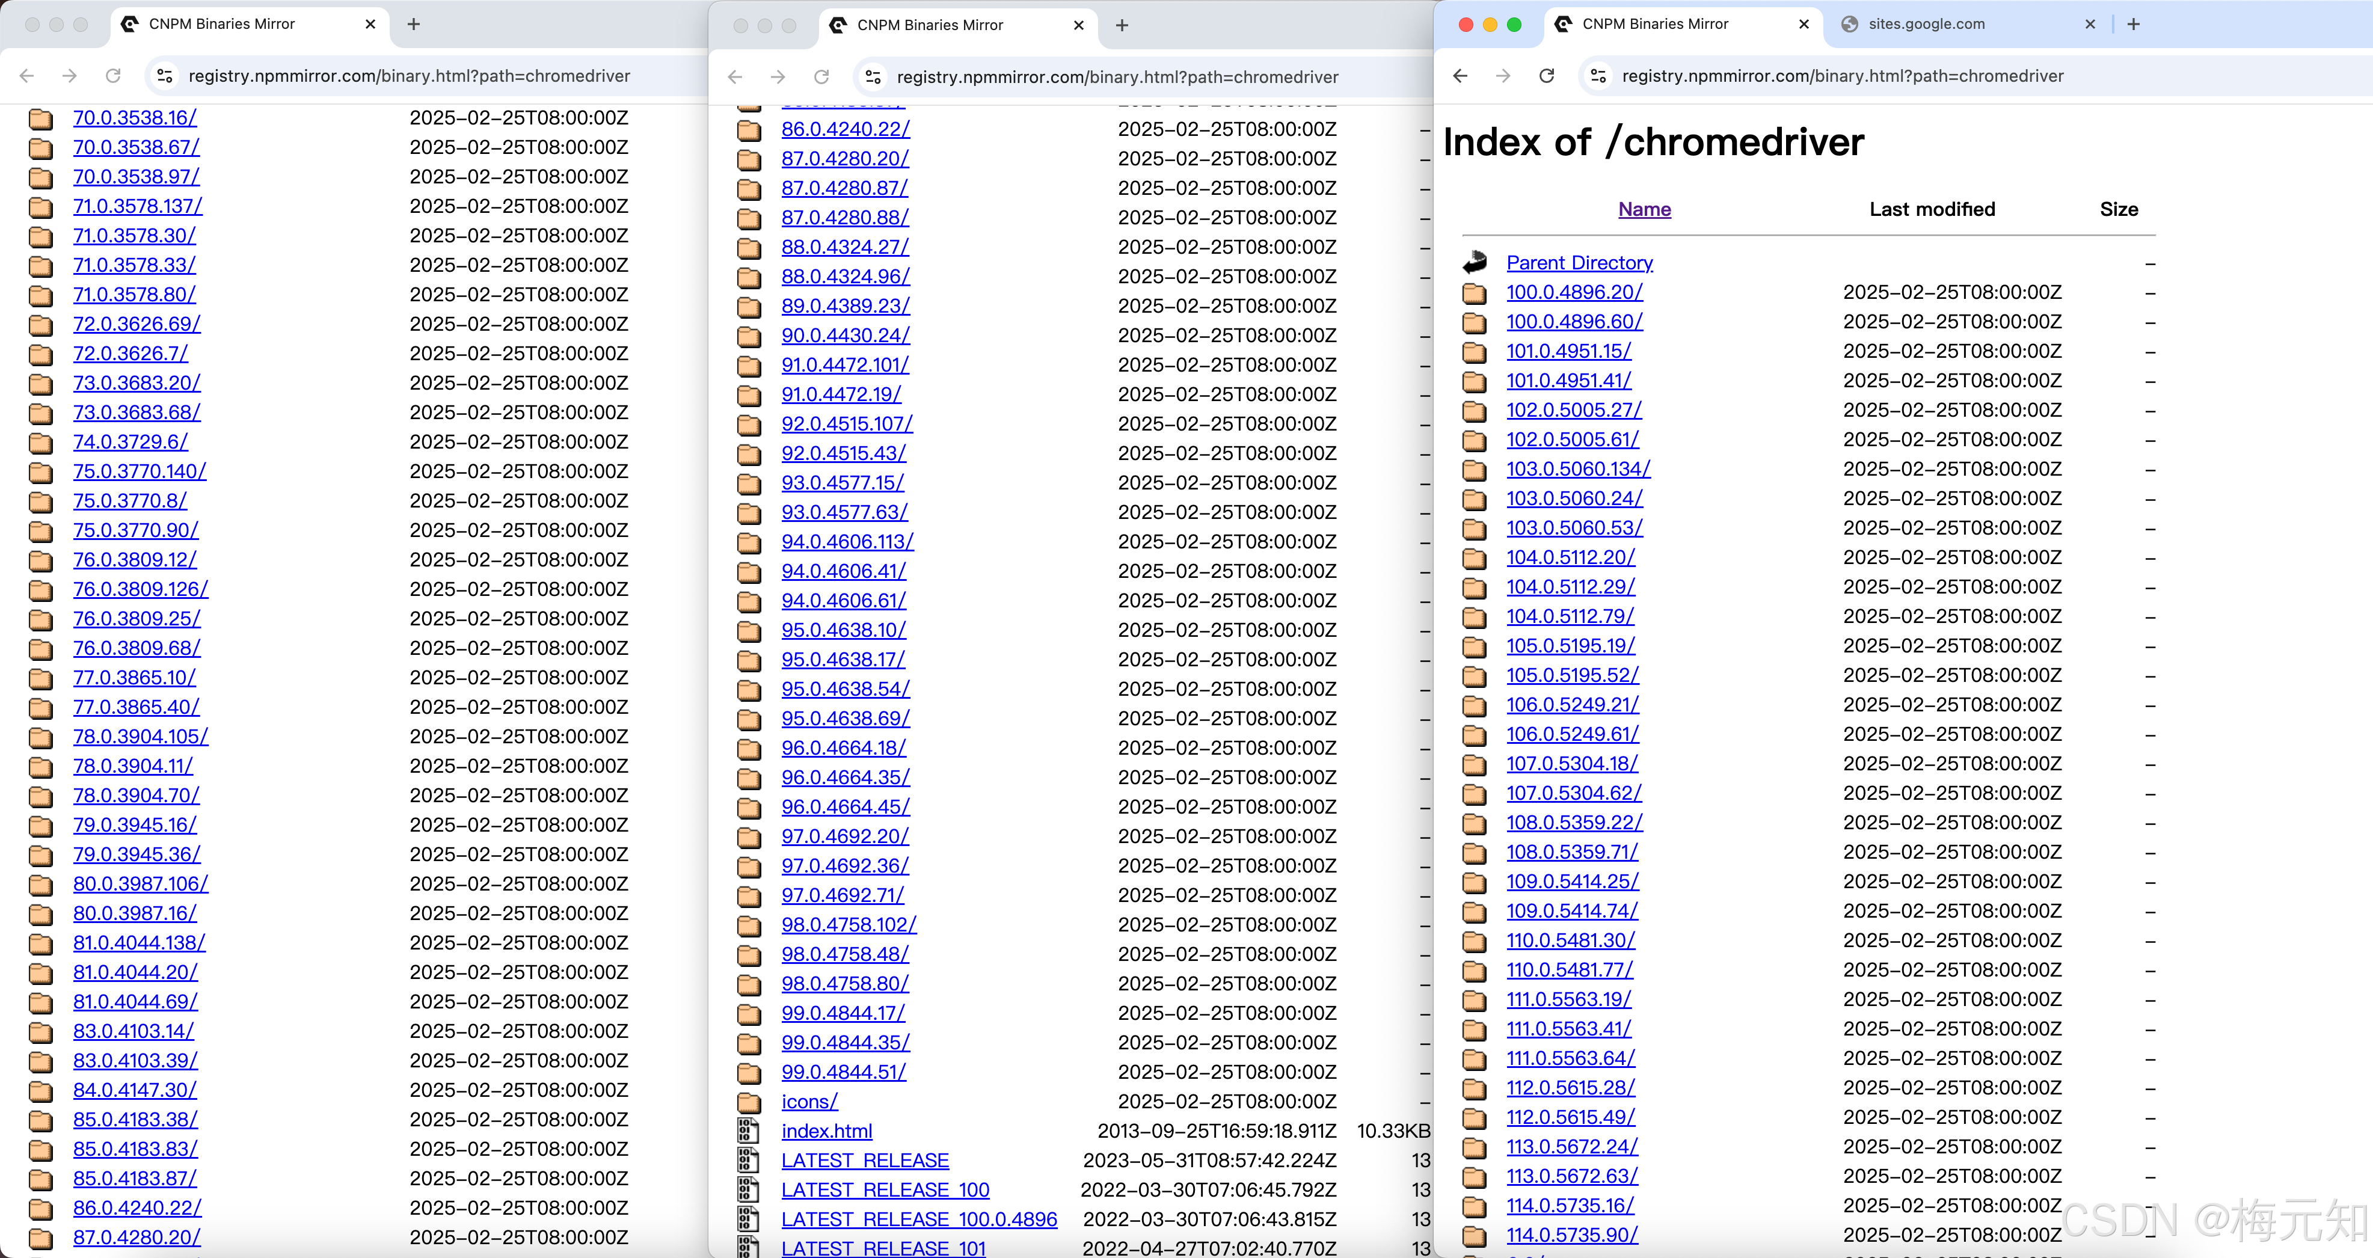Click the reload icon in the right window
2373x1258 pixels.
1547,76
